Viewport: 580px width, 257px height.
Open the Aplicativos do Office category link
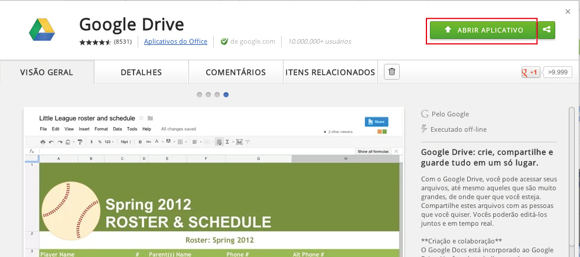tap(175, 42)
